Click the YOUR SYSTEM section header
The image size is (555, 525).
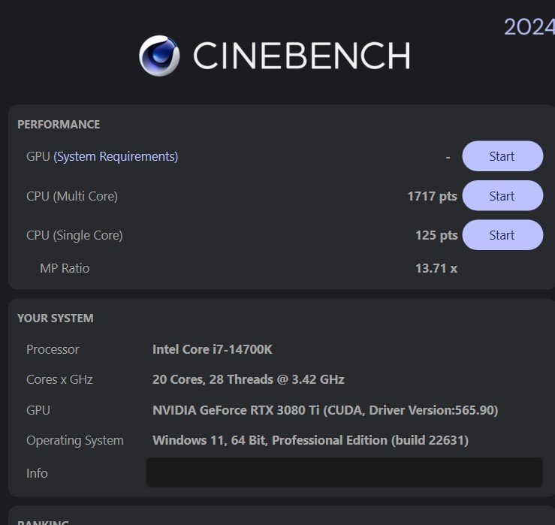(x=56, y=318)
